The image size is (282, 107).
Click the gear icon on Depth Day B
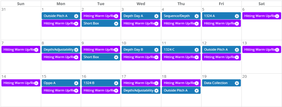156,50
